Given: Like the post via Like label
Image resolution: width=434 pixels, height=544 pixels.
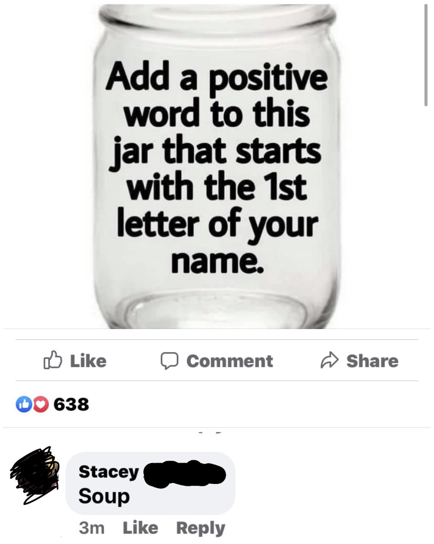Looking at the screenshot, I should coord(88,361).
